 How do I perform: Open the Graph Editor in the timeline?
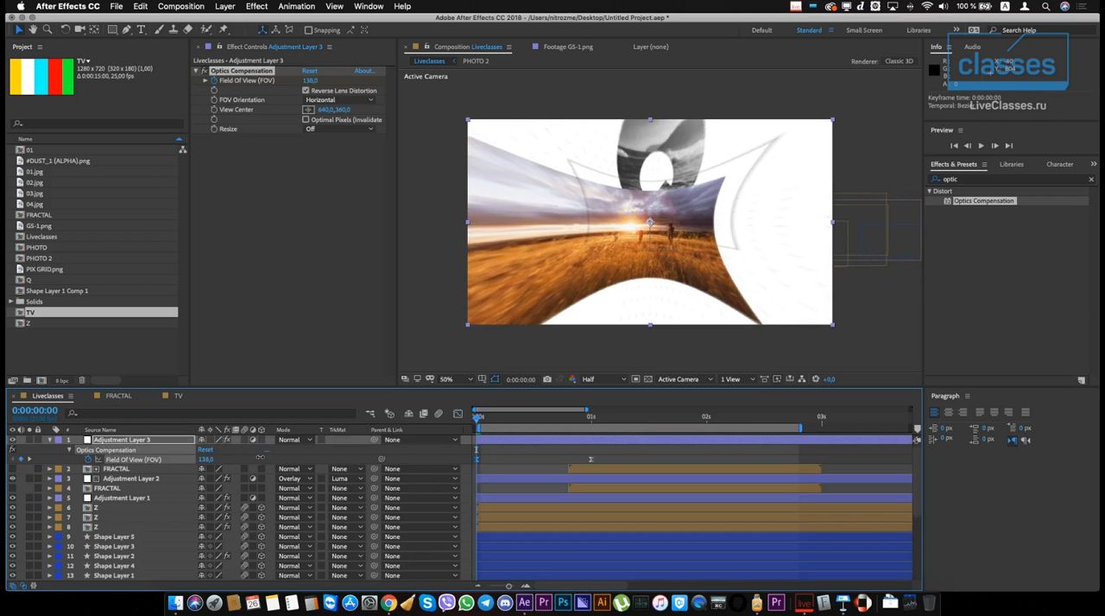coord(458,414)
